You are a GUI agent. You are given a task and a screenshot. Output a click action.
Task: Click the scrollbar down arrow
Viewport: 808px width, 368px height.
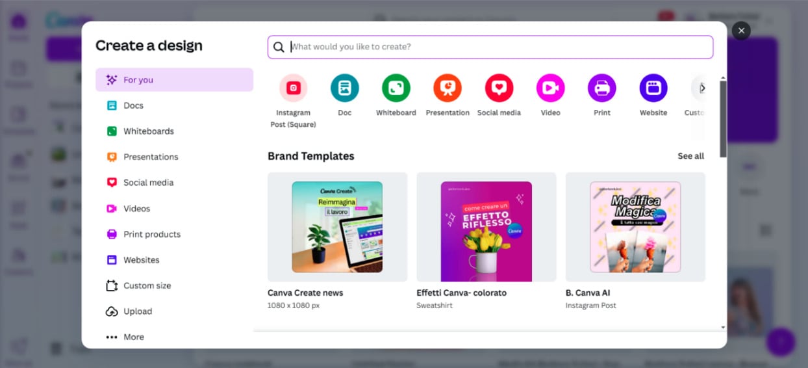click(x=723, y=327)
